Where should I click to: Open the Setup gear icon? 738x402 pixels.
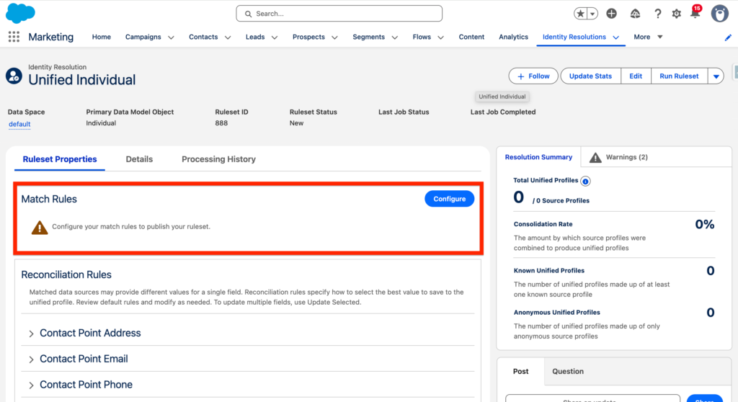tap(676, 14)
